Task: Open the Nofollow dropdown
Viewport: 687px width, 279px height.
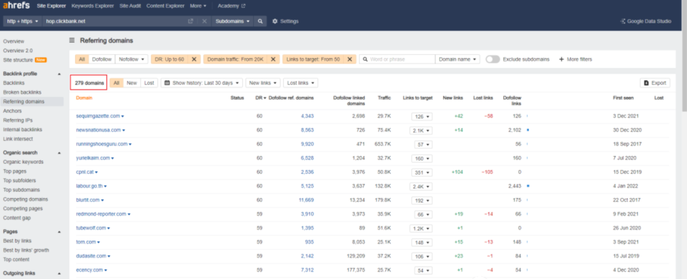Action: [131, 59]
